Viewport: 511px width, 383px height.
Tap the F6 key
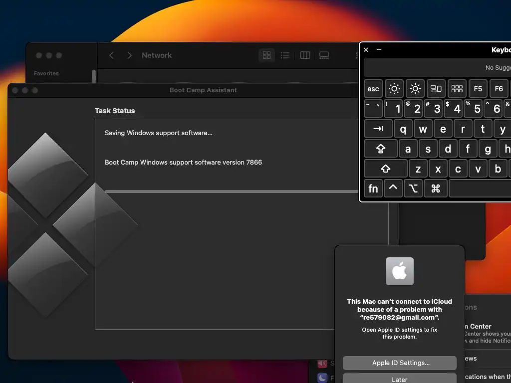click(499, 89)
